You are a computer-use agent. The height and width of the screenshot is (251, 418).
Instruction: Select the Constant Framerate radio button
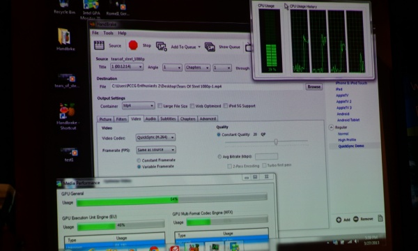point(139,160)
